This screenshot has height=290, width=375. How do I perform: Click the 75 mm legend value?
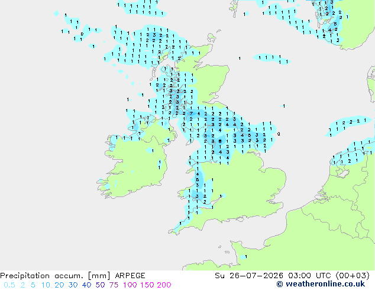[x=114, y=285]
